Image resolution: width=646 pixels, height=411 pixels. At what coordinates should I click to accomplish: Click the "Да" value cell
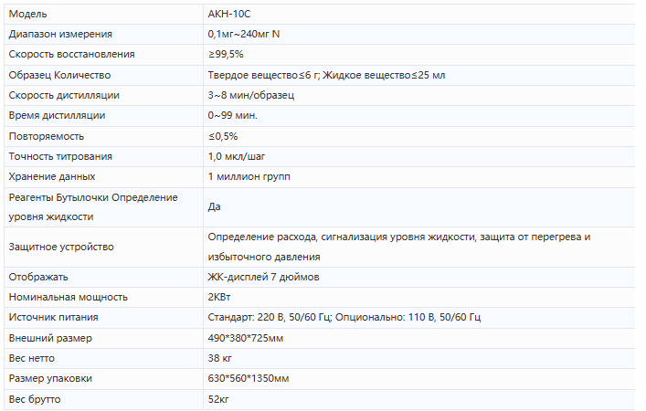[x=215, y=207]
